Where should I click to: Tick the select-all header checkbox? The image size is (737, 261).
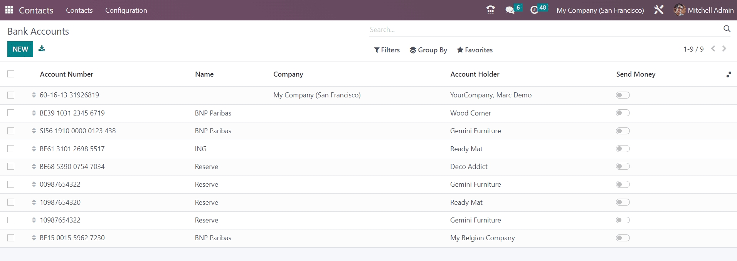click(x=11, y=74)
